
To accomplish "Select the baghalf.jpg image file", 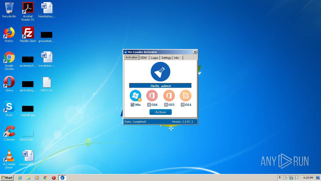I will (x=28, y=110).
